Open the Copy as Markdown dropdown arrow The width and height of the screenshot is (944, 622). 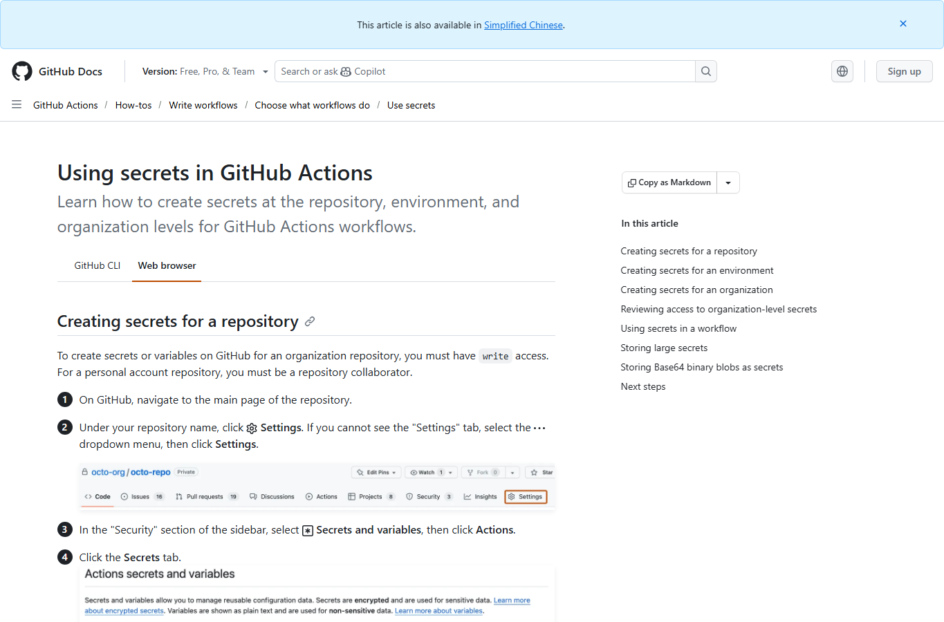pos(728,182)
